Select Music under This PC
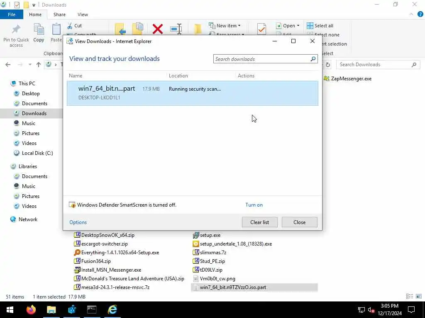The height and width of the screenshot is (318, 425). pyautogui.click(x=29, y=123)
